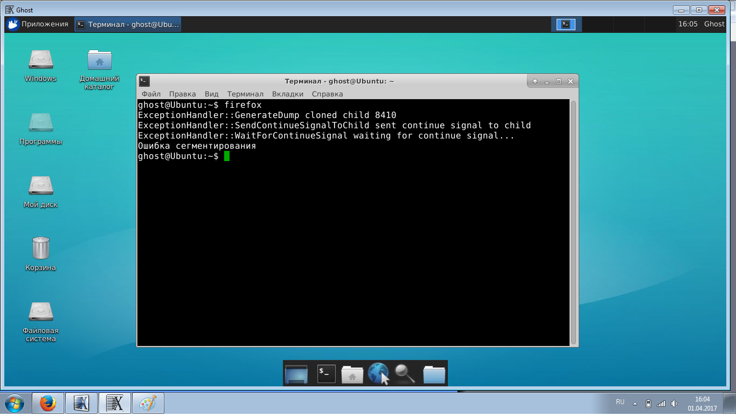Click the Firefox icon in Windows taskbar
Viewport: 736px width, 416px height.
click(x=48, y=404)
